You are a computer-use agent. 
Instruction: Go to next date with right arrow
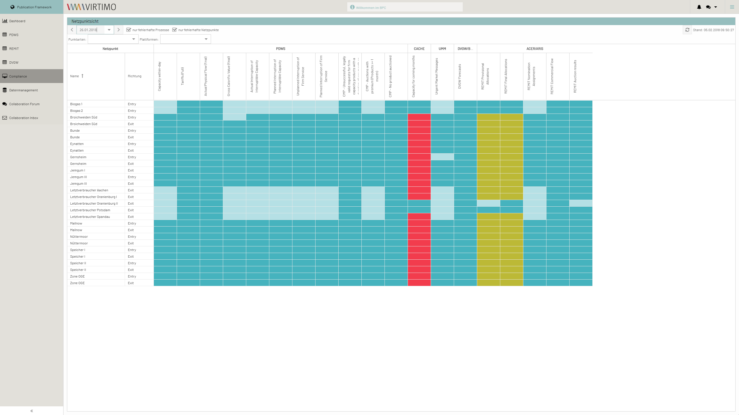[118, 30]
